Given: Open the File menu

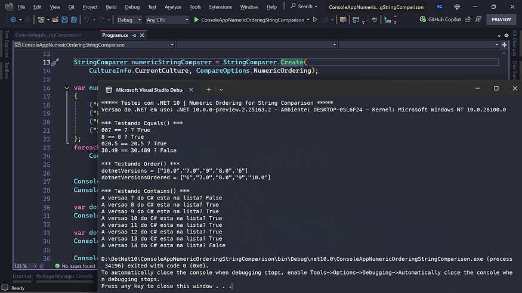Looking at the screenshot, I should pyautogui.click(x=21, y=7).
